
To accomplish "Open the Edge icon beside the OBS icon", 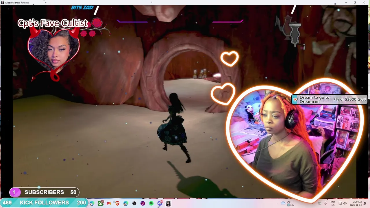I will point(126,203).
